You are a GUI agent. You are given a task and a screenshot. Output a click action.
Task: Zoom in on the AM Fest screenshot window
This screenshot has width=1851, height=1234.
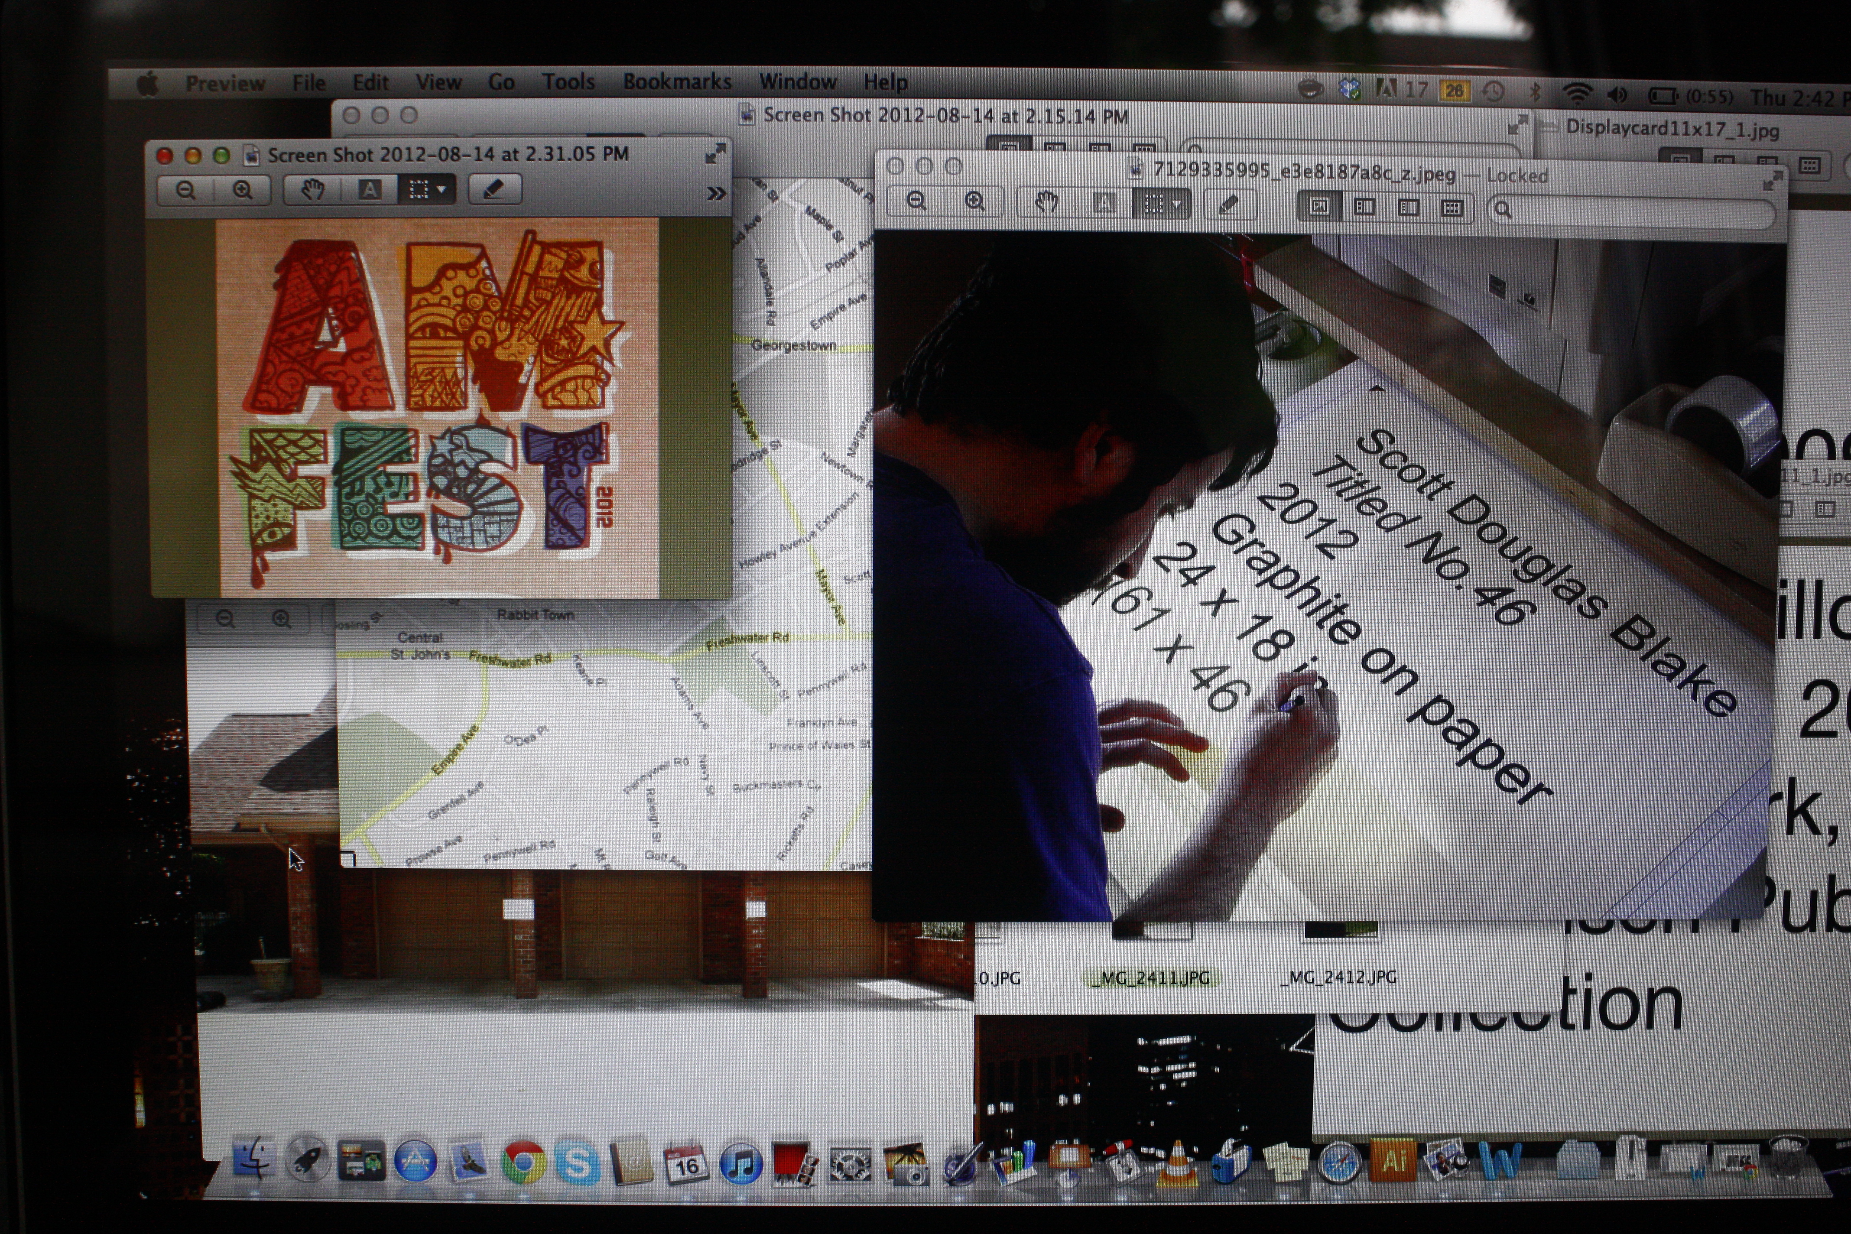coord(242,190)
